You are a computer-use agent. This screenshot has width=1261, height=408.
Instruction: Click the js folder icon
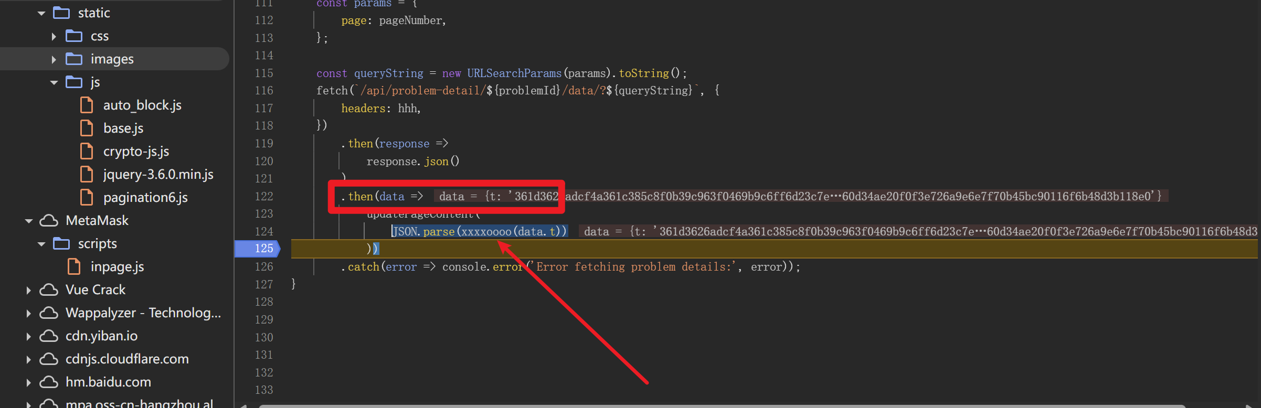(x=74, y=82)
